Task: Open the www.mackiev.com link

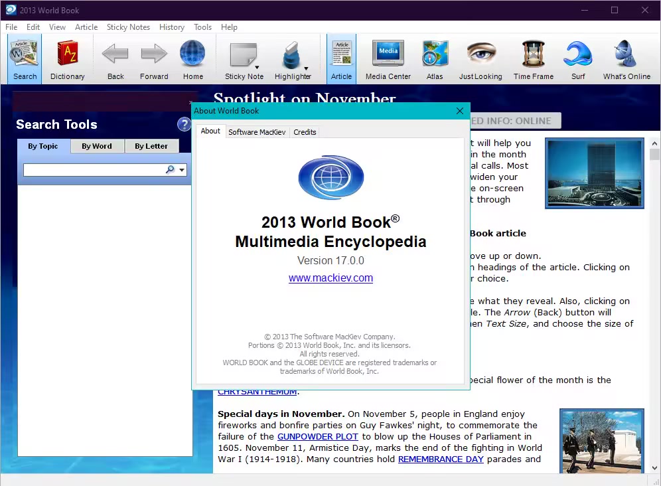Action: (330, 278)
